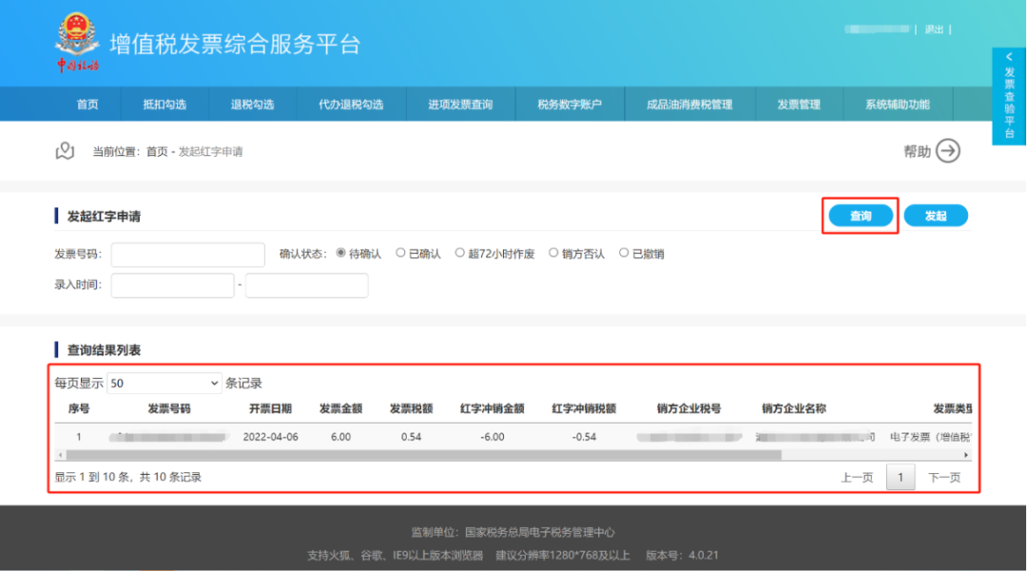Image resolution: width=1027 pixels, height=571 pixels.
Task: Open help via the 帮助 arrow icon
Action: point(947,151)
